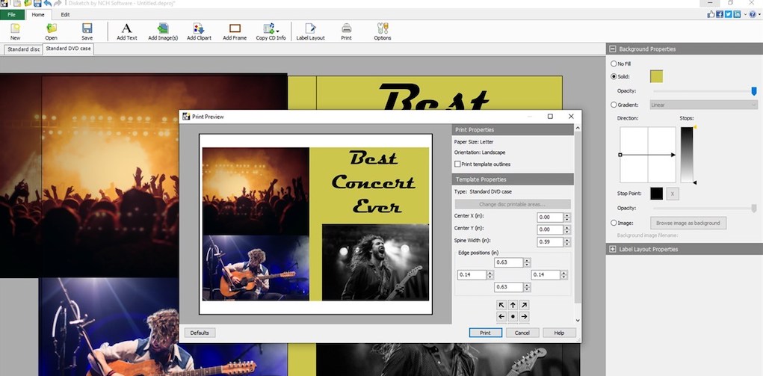Select the Add Frame tool
The image size is (763, 376).
[x=235, y=31]
